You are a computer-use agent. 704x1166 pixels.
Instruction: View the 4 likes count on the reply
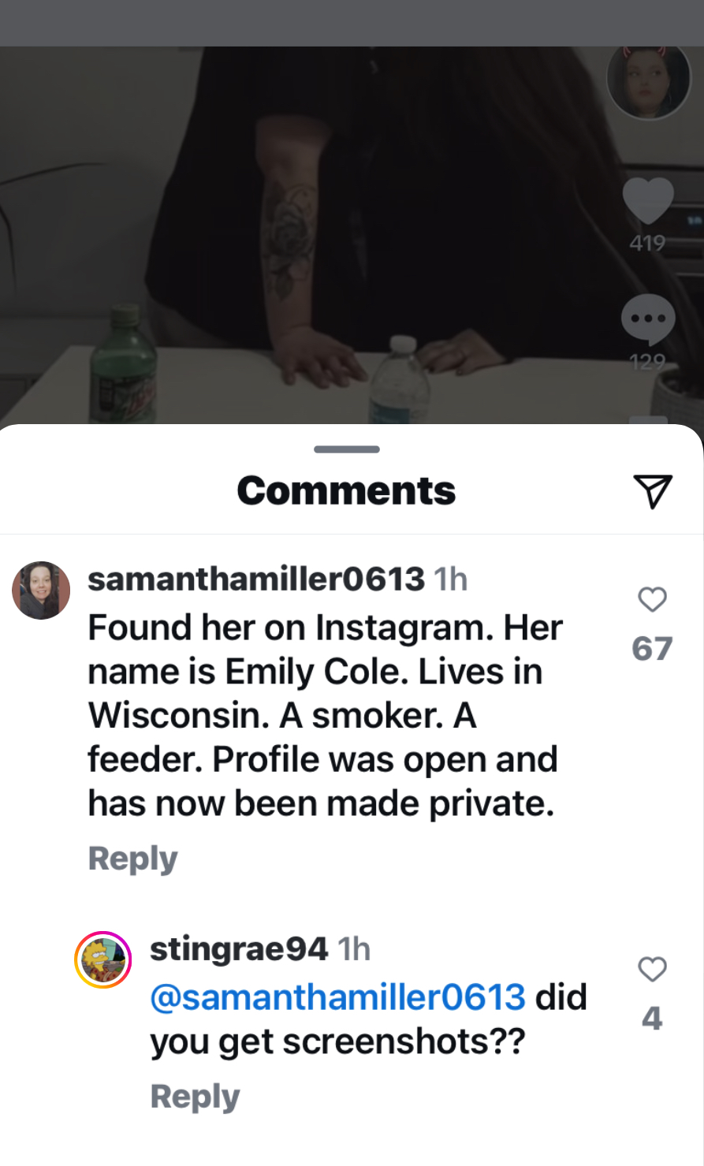652,1019
